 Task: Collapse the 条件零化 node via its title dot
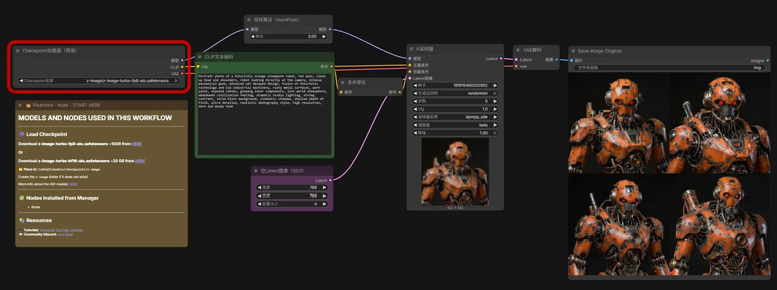coord(343,82)
